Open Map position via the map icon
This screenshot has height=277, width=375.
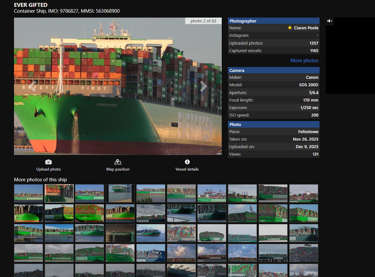tap(118, 162)
